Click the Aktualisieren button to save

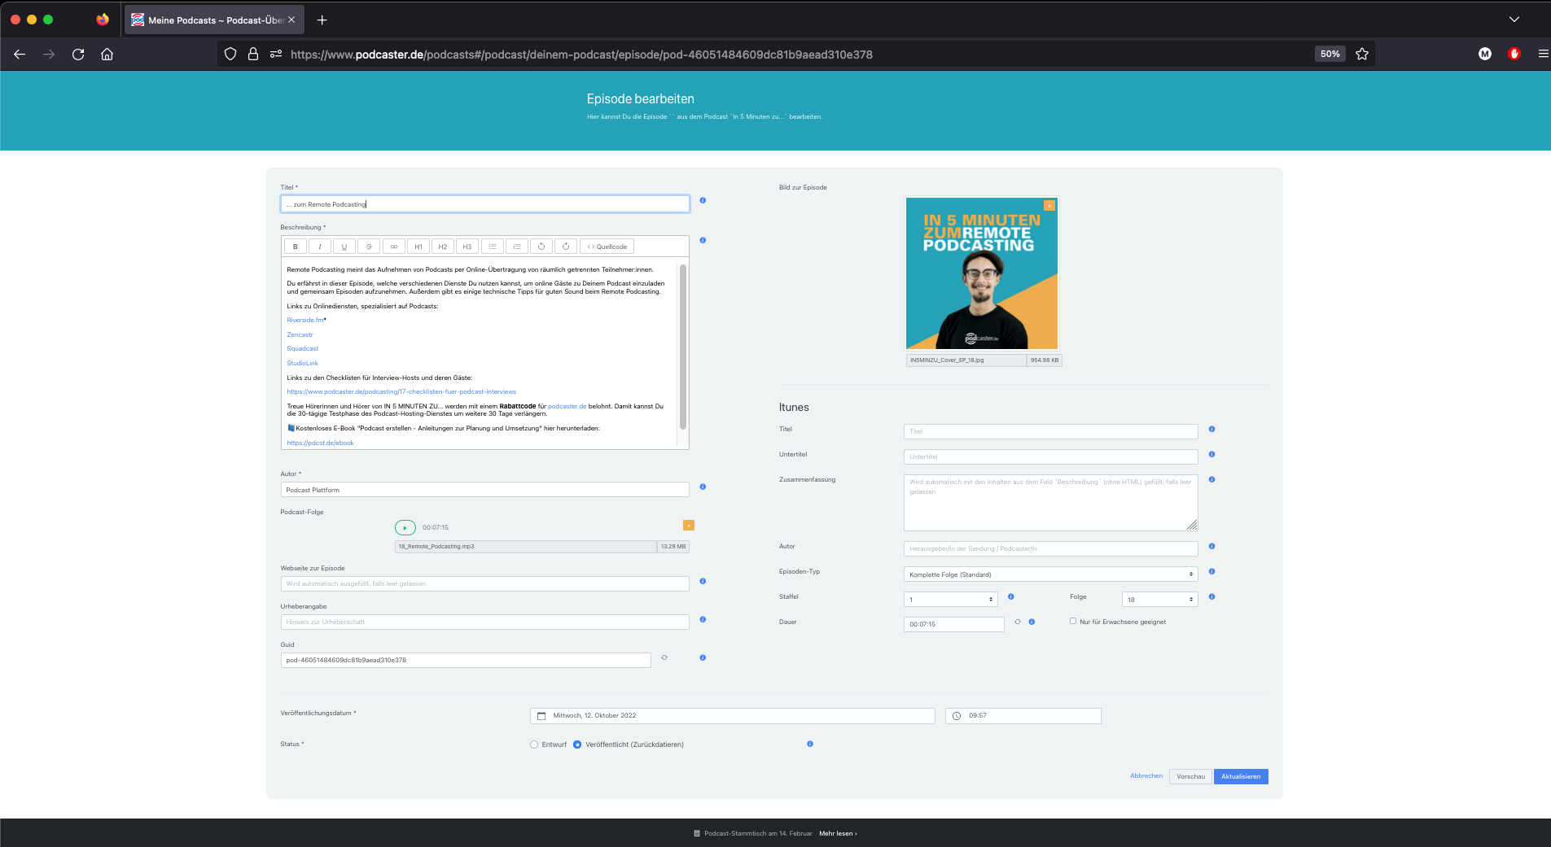1240,776
